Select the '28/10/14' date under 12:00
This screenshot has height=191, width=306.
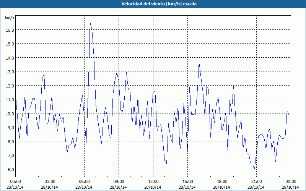pyautogui.click(x=153, y=187)
